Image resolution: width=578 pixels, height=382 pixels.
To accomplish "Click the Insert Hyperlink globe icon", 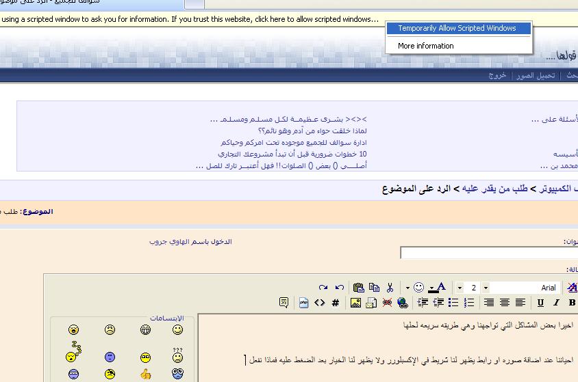I will click(x=403, y=303).
